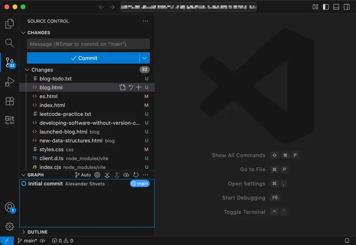The width and height of the screenshot is (356, 245).
Task: Open Source Control more actions menu
Action: [x=145, y=21]
